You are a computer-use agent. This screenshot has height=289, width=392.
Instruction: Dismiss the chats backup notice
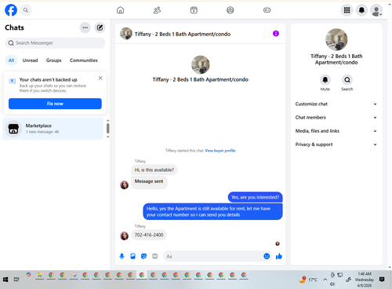tap(100, 78)
